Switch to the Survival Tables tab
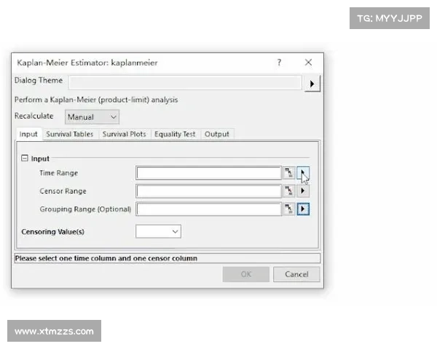 coord(69,135)
